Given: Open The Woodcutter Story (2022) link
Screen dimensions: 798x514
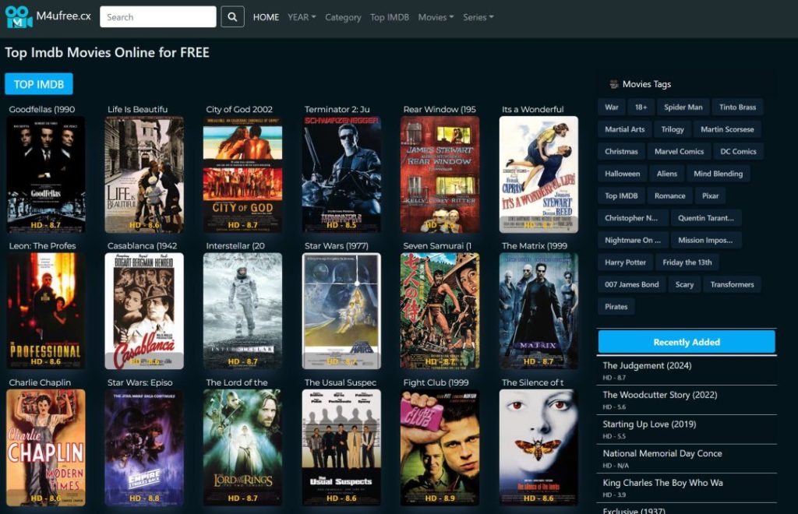Looking at the screenshot, I should (x=659, y=395).
